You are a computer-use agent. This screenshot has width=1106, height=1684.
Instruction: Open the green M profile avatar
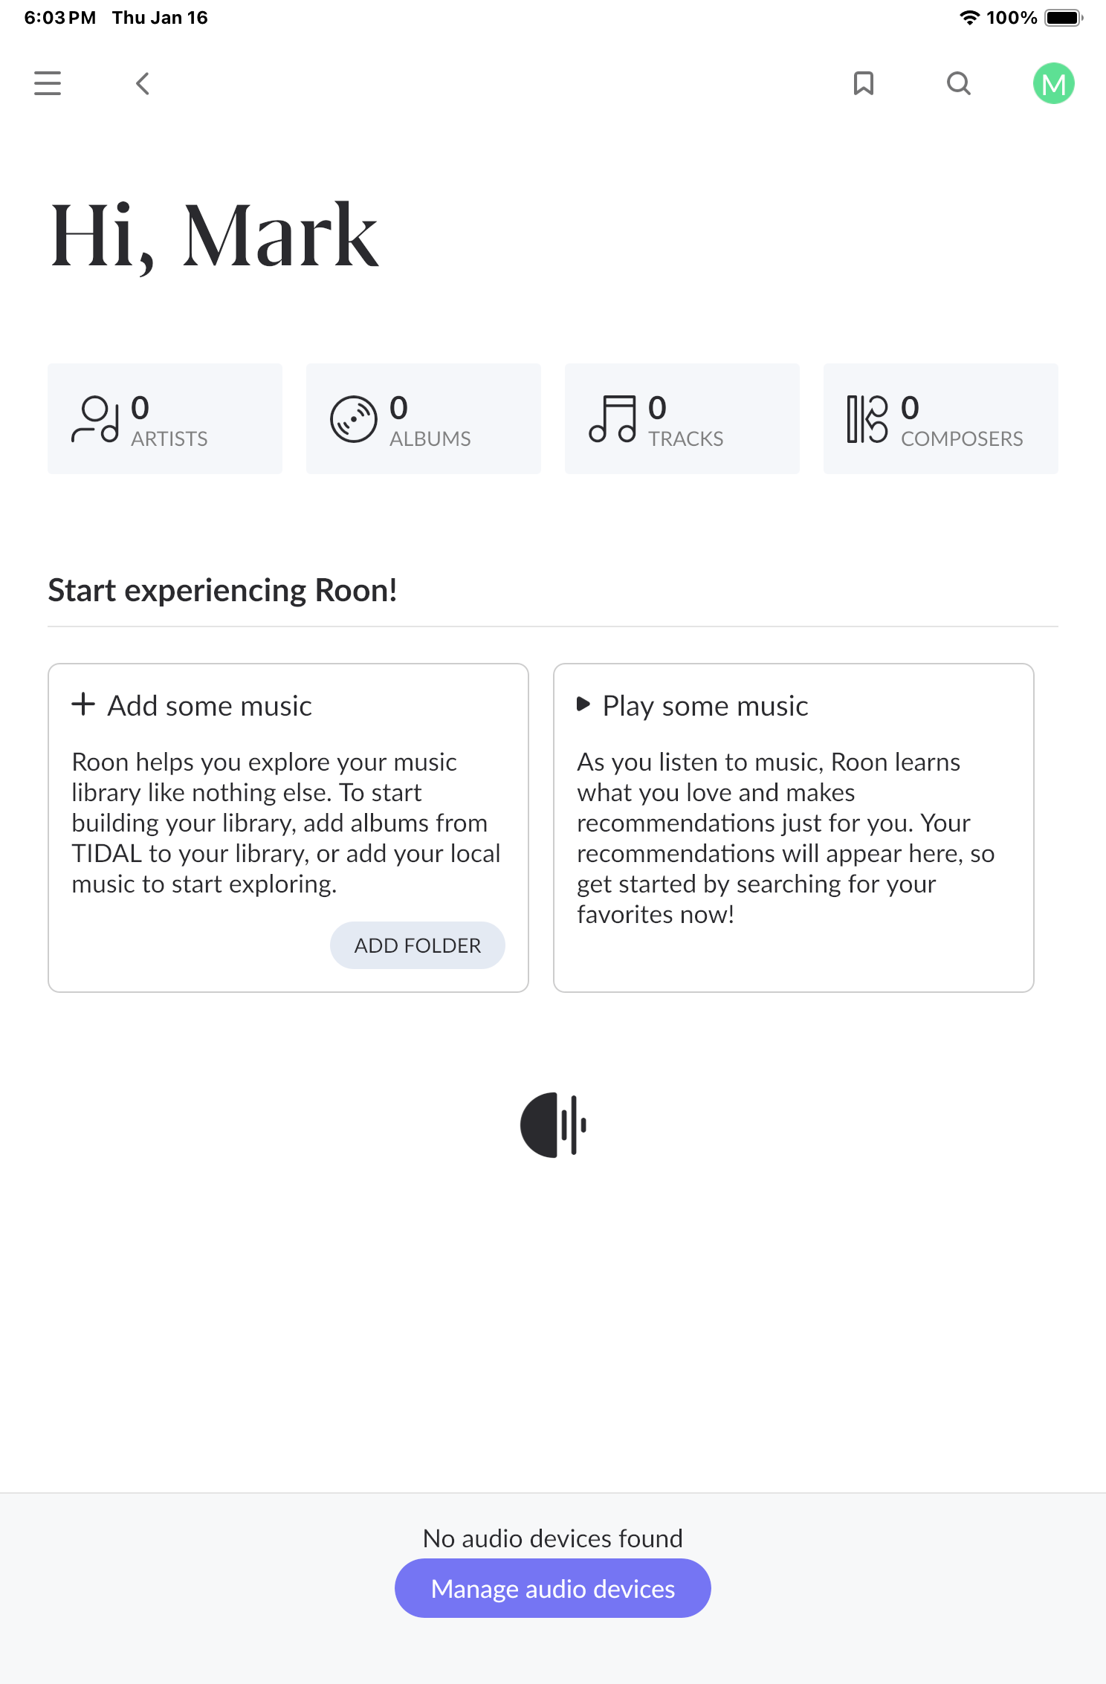(1053, 83)
